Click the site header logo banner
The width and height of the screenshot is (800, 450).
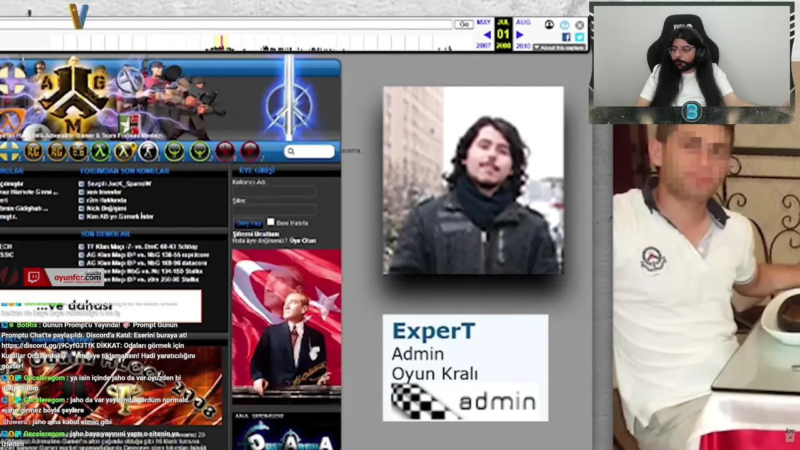tap(170, 99)
